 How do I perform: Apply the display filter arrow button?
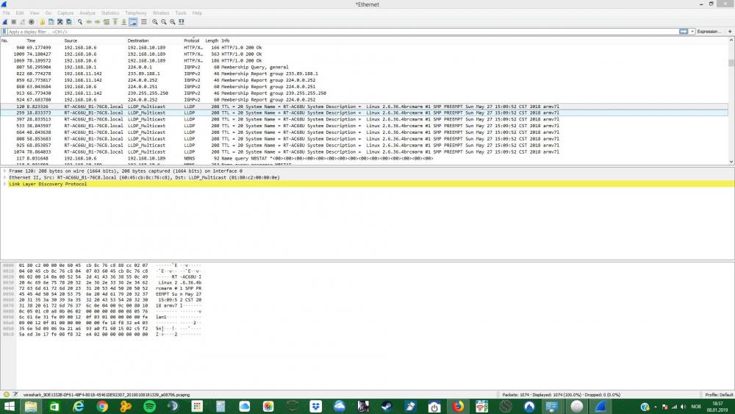coord(684,32)
